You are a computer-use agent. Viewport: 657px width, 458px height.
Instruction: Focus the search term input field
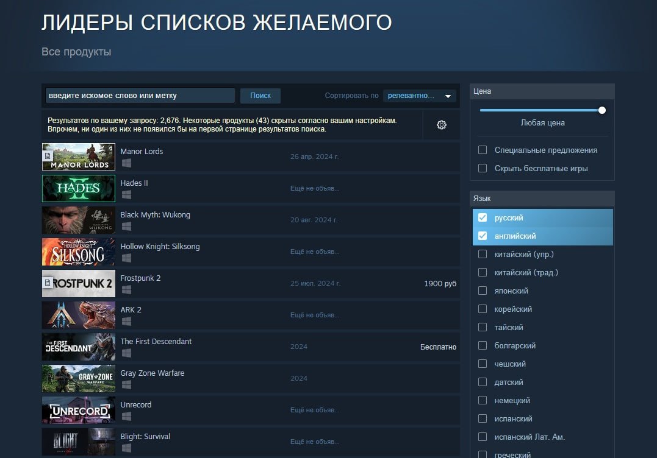(140, 96)
